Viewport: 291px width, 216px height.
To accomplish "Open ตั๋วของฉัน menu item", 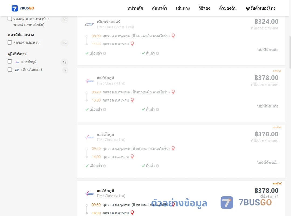I will click(228, 8).
